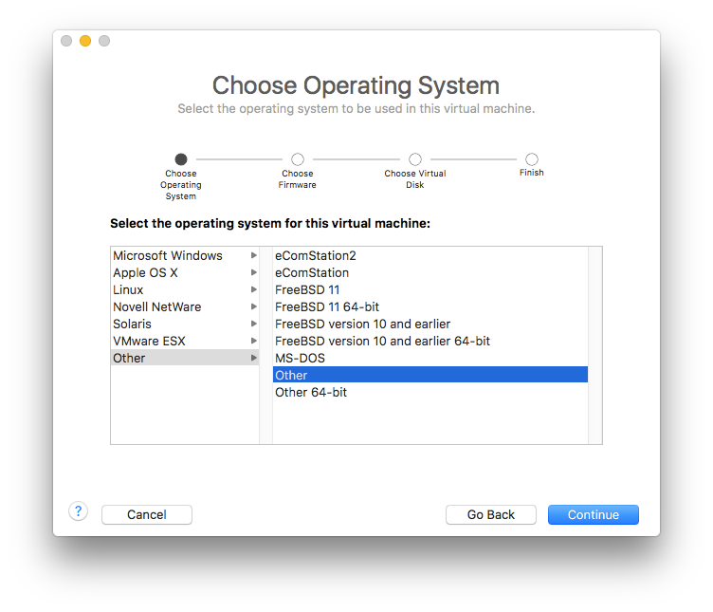Click the Choose Firmware step circle

pos(298,159)
